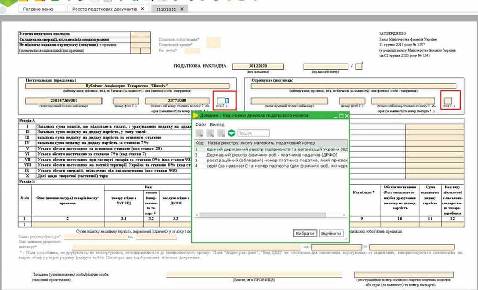Open the Файл menu in Довідник dialog

click(x=200, y=124)
